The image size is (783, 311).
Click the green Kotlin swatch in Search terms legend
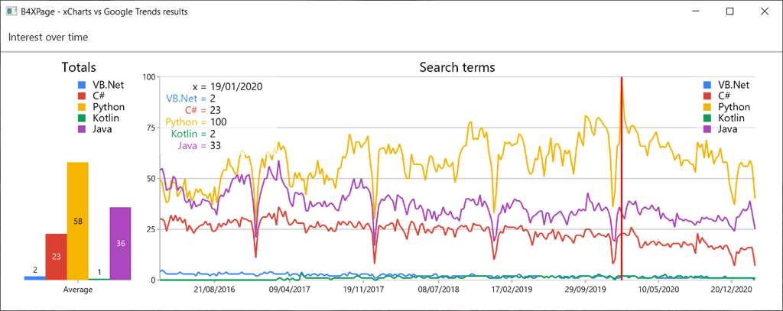707,118
